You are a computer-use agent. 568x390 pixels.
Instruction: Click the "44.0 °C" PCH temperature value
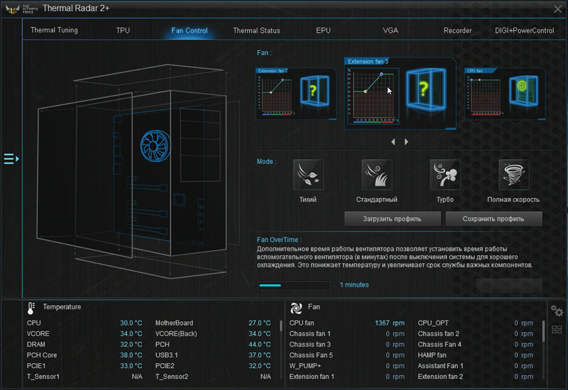click(x=260, y=345)
